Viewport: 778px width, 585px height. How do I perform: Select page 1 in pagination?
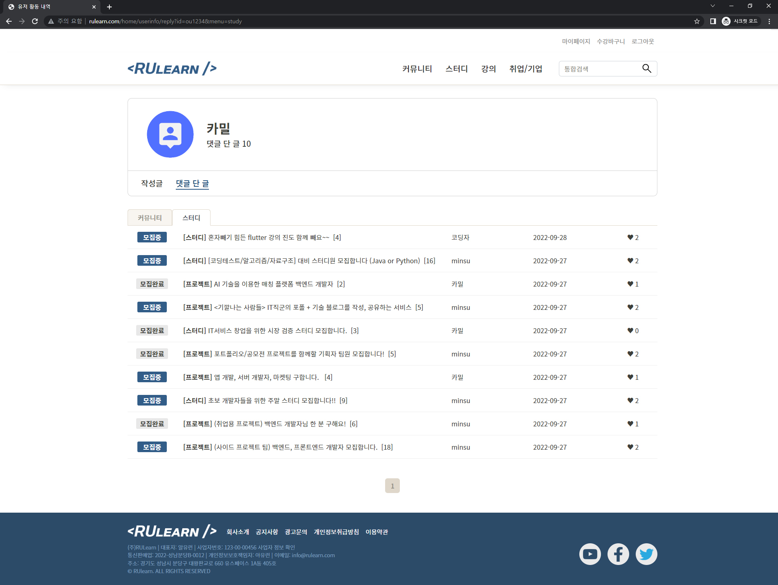click(x=392, y=486)
